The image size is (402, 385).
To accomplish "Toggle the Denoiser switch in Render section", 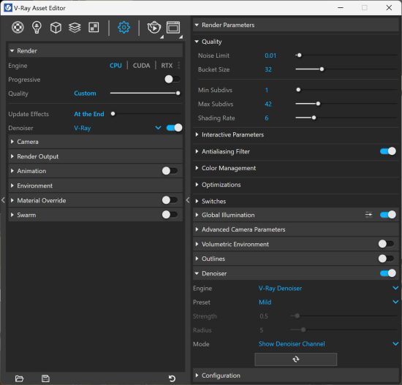I will click(x=175, y=128).
